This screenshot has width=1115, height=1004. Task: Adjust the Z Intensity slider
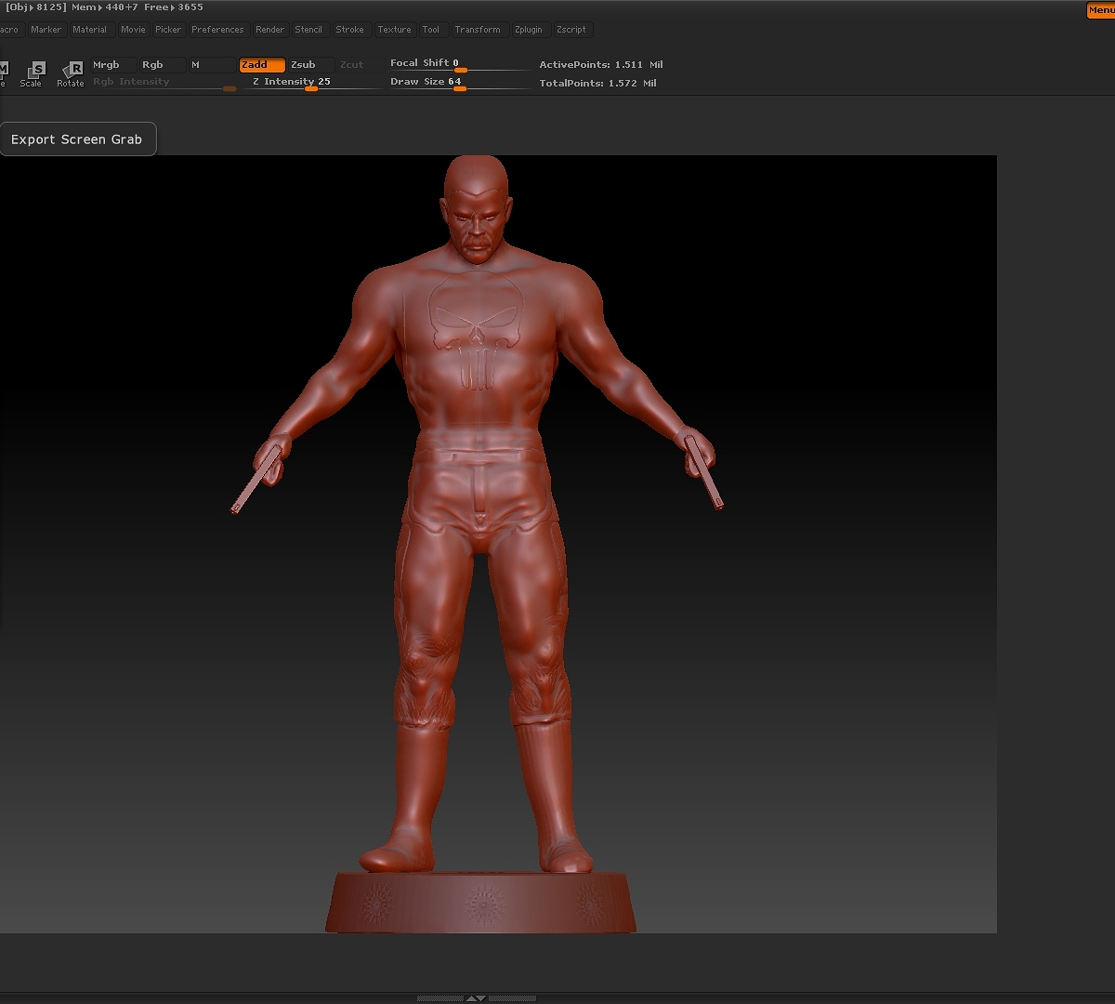coord(311,83)
